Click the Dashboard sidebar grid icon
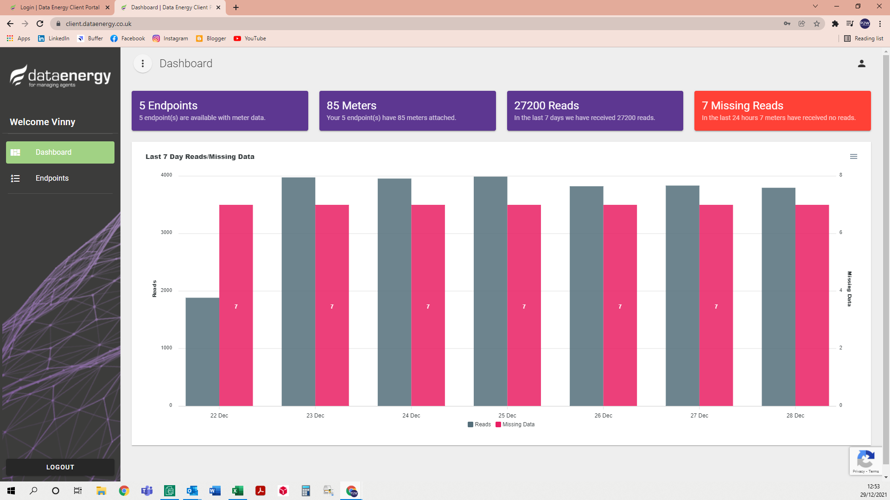This screenshot has width=890, height=500. coord(15,152)
